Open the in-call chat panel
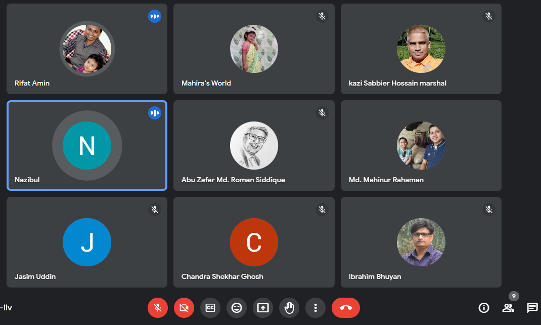This screenshot has width=541, height=325. (x=532, y=307)
